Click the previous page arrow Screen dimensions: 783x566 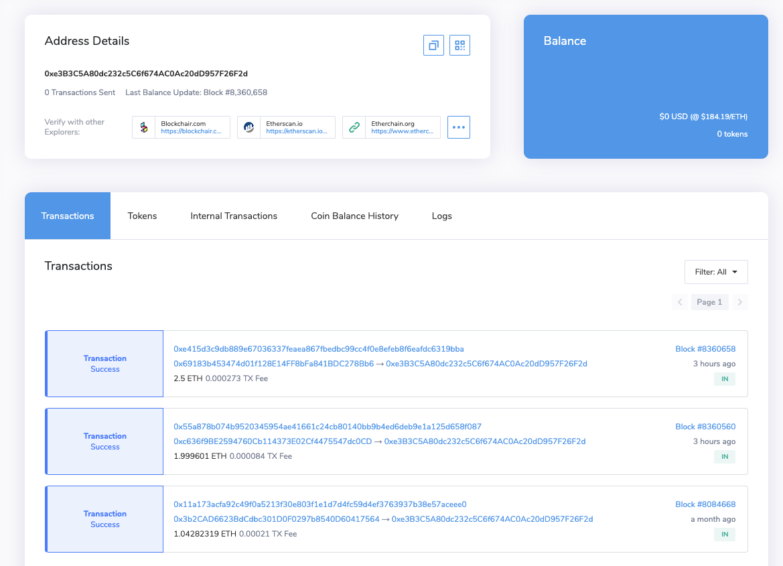coord(680,302)
